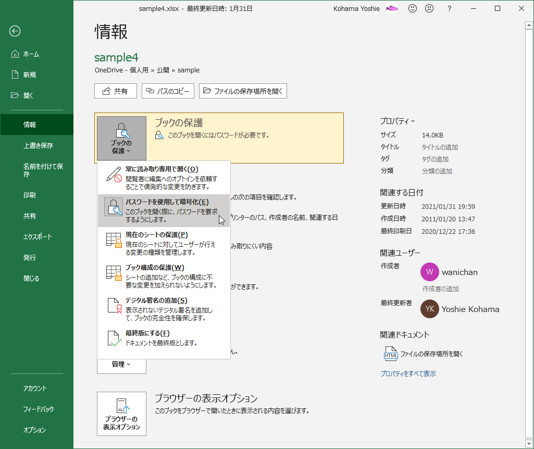Click the scrollbar down arrow
Image resolution: width=534 pixels, height=449 pixels.
[x=529, y=444]
